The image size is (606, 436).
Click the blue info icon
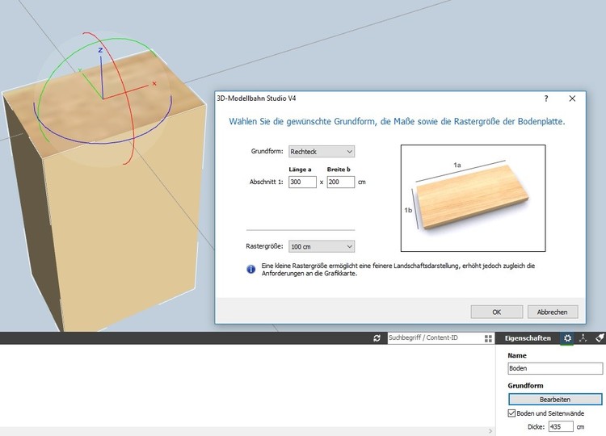[250, 269]
